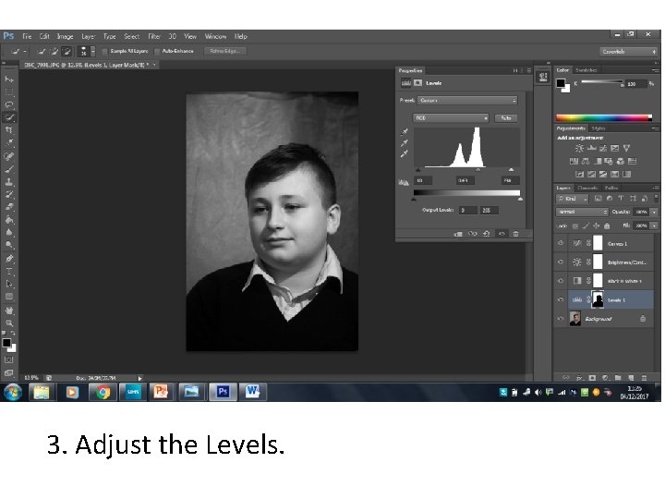The width and height of the screenshot is (665, 499).
Task: Open the Levels Preset dropdown
Action: 467,100
